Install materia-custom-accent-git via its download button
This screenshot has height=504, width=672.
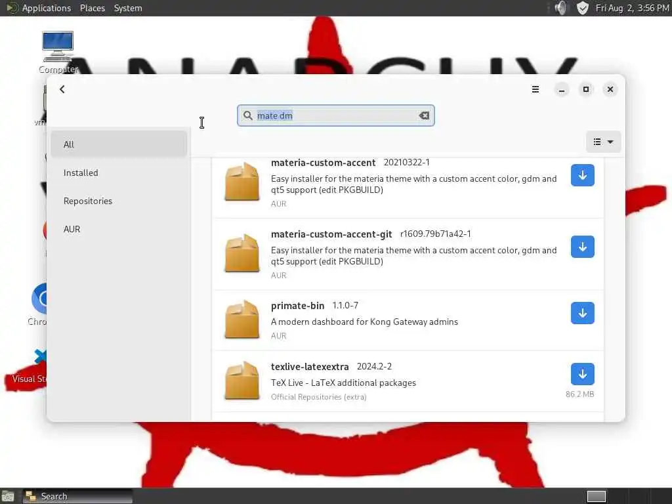(583, 247)
